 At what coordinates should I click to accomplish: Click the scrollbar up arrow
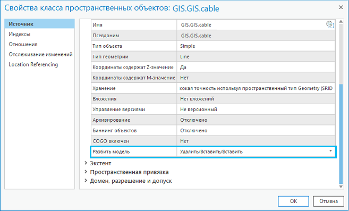click(341, 22)
